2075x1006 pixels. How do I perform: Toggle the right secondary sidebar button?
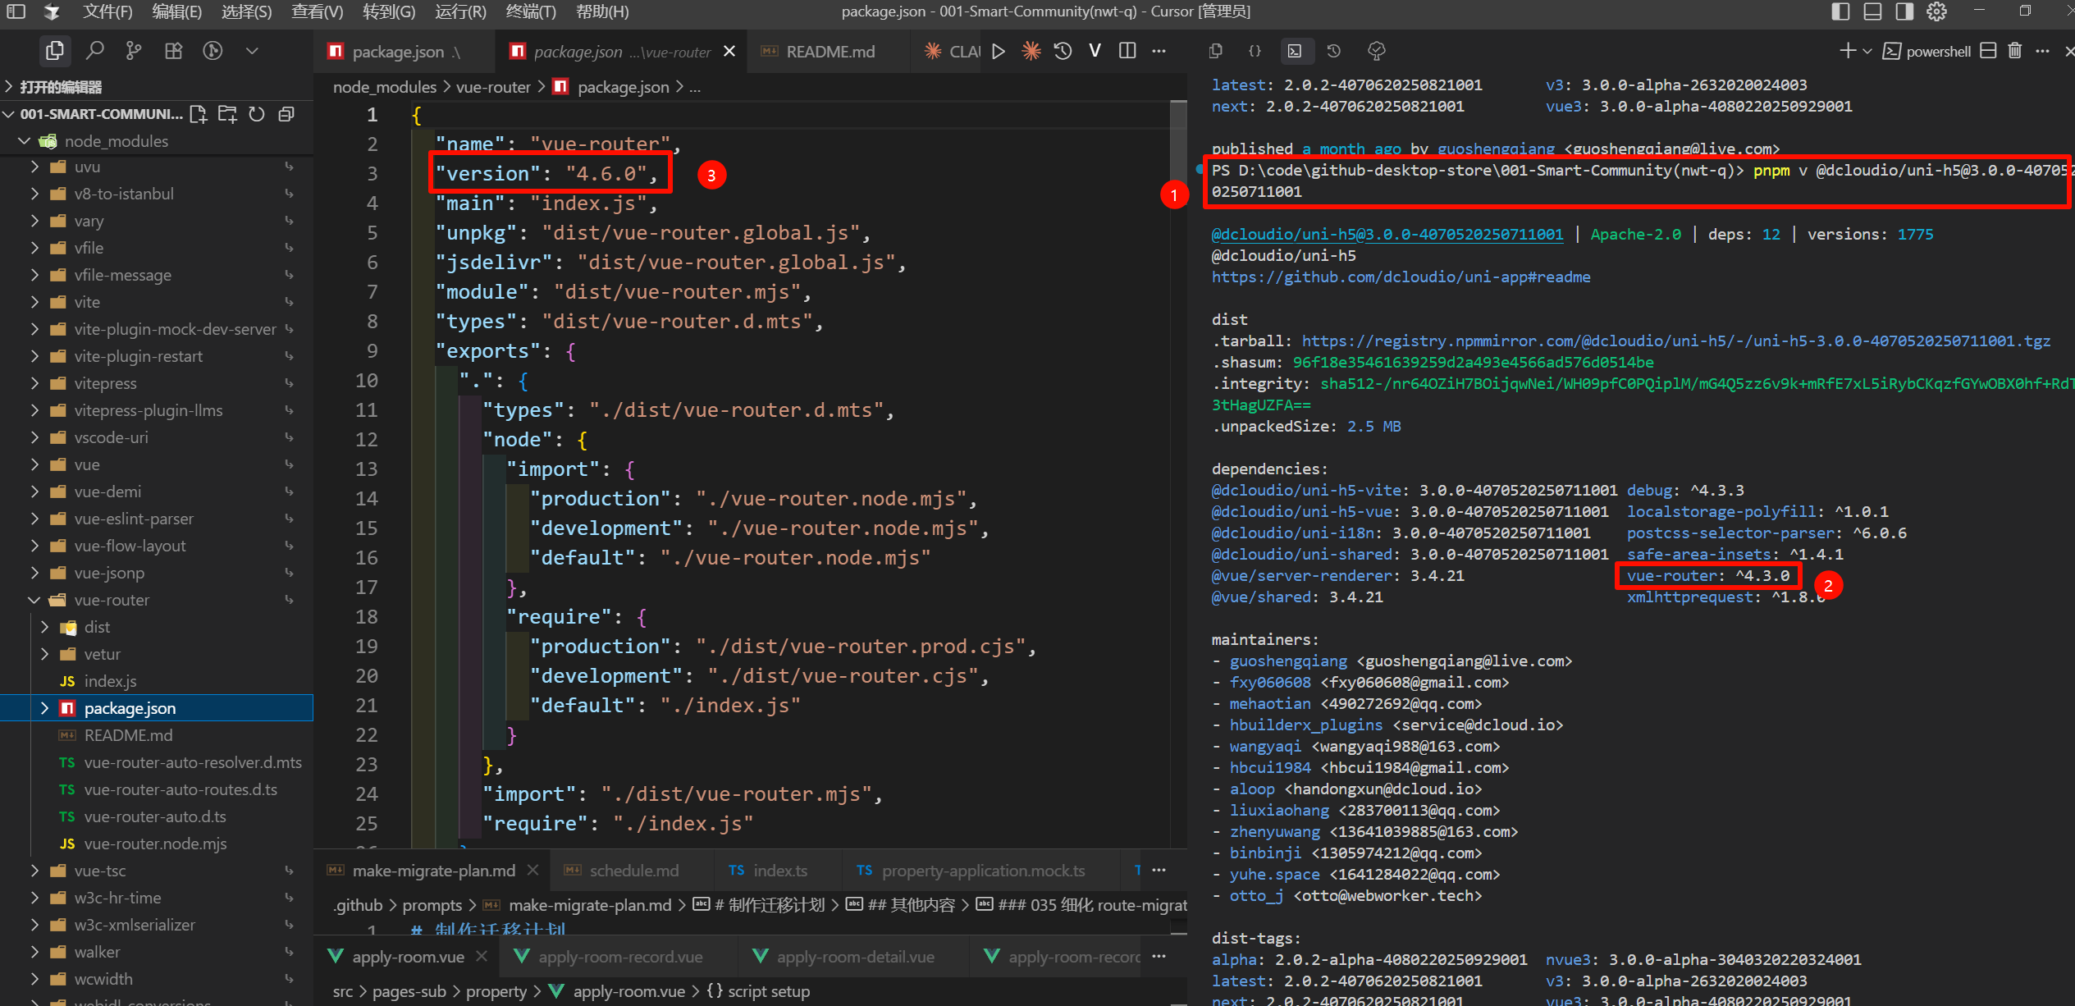[1904, 11]
